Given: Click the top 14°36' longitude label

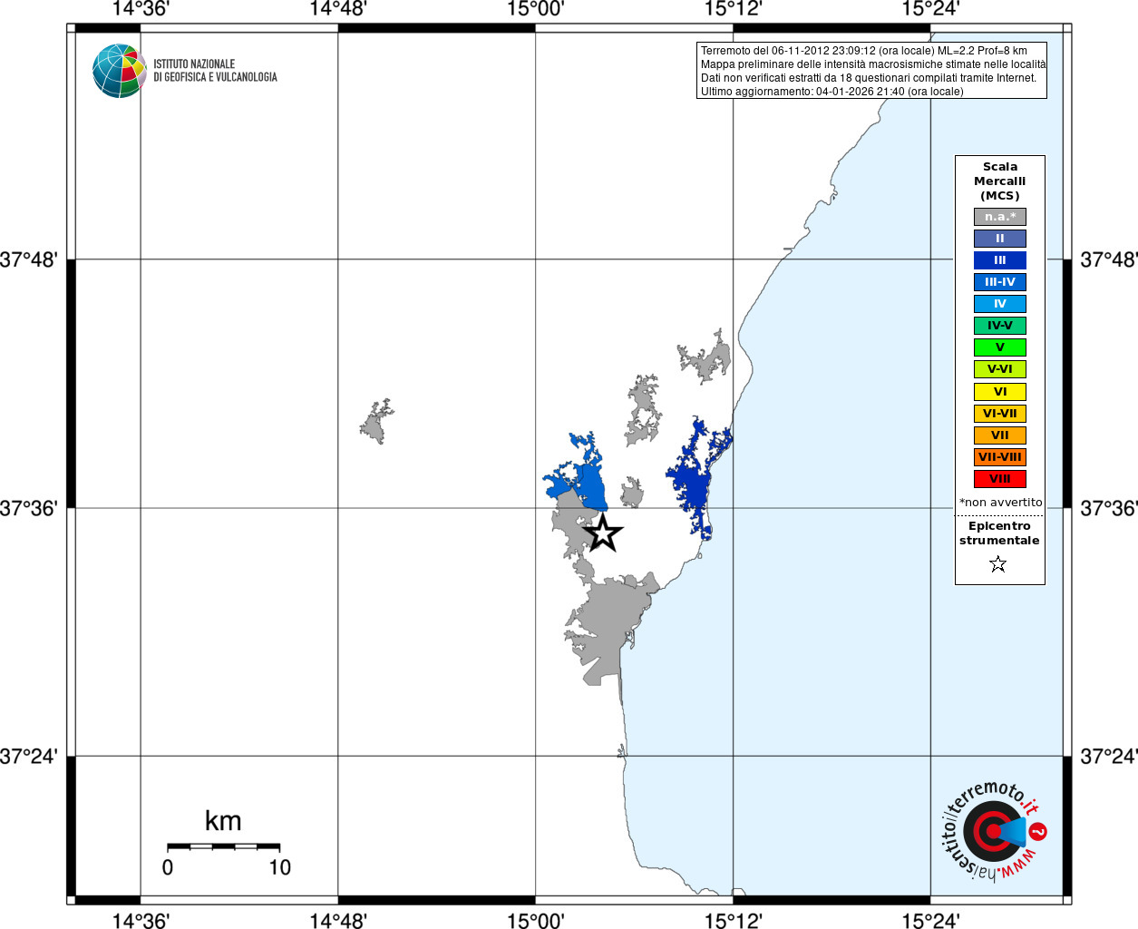Looking at the screenshot, I should pyautogui.click(x=141, y=9).
